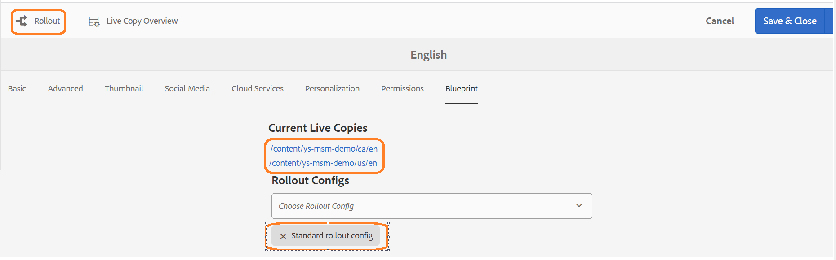Click the Rollout text label
Screen dimensions: 836x260
[x=47, y=21]
